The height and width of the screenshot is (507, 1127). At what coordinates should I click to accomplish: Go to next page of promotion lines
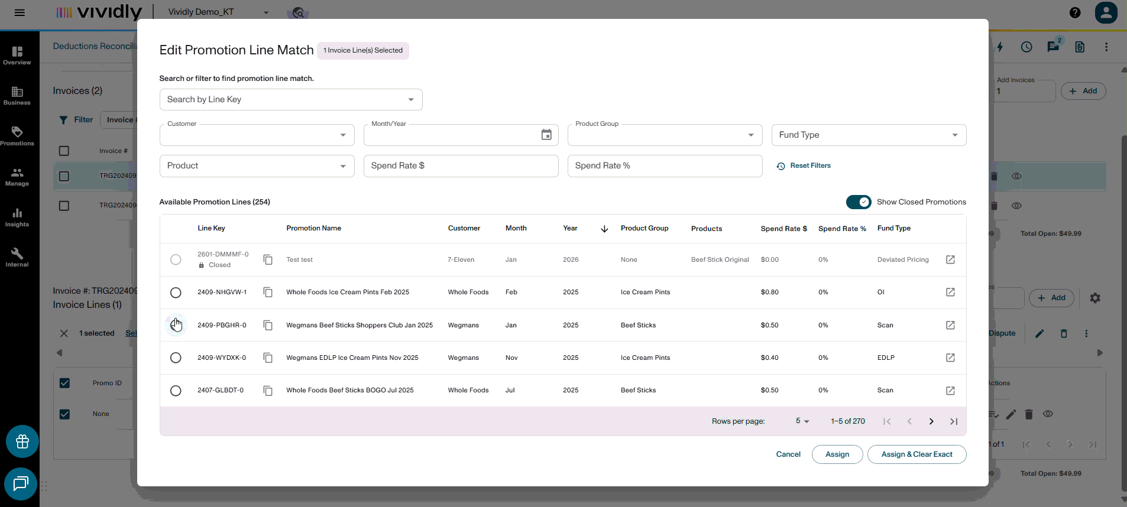pos(931,421)
